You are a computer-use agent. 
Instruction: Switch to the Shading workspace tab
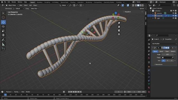tap(73, 2)
